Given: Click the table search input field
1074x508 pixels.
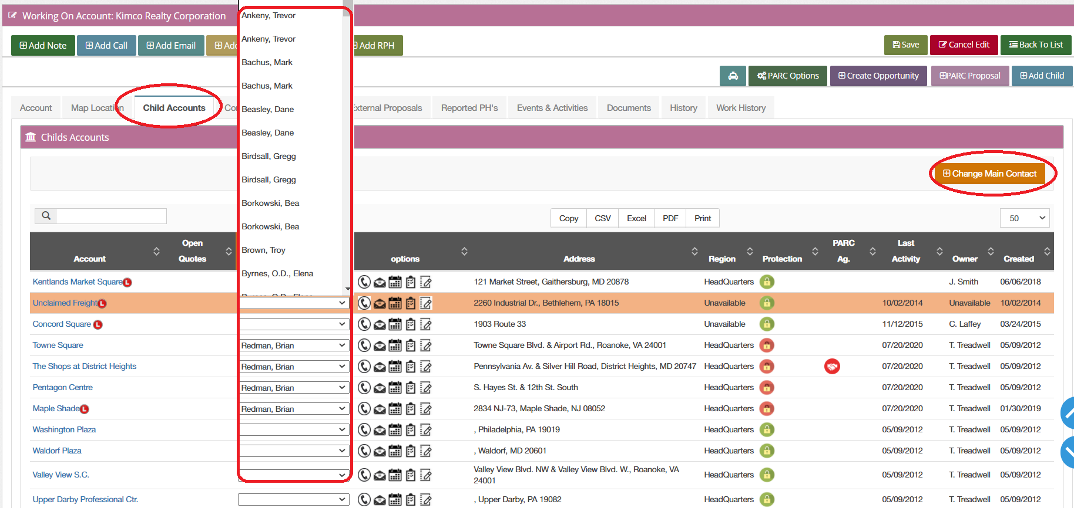Looking at the screenshot, I should point(111,216).
